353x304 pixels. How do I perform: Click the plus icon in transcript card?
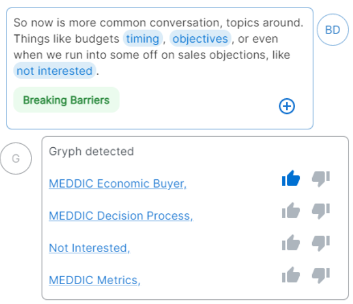point(287,106)
